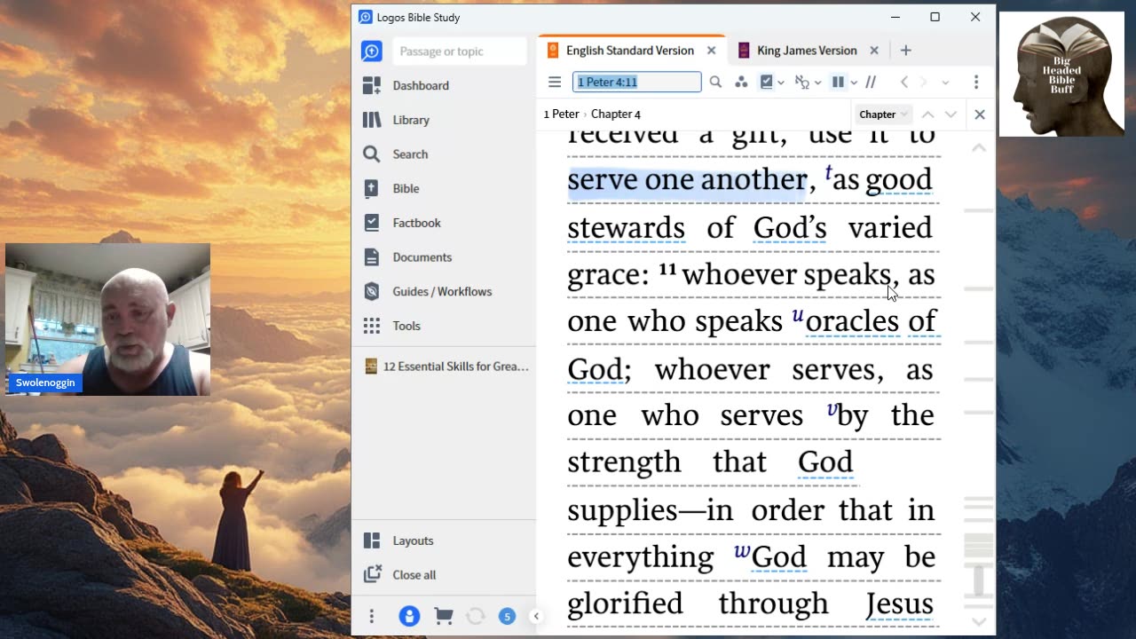Close the locator bar with the X
This screenshot has width=1136, height=639.
click(980, 114)
